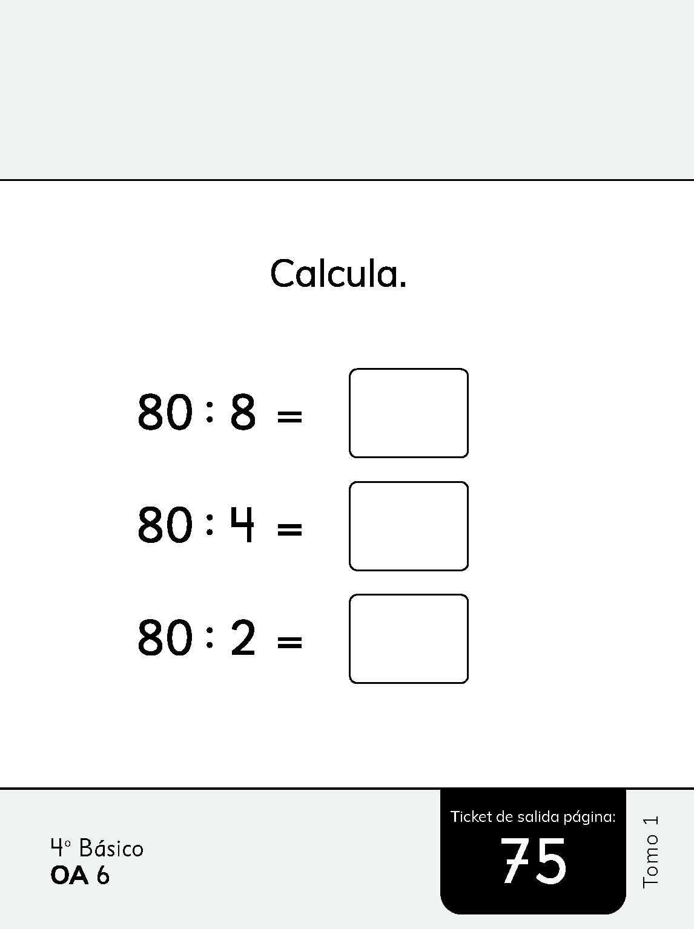Select the answer box for 80 : 4
The image size is (694, 929).
click(409, 526)
